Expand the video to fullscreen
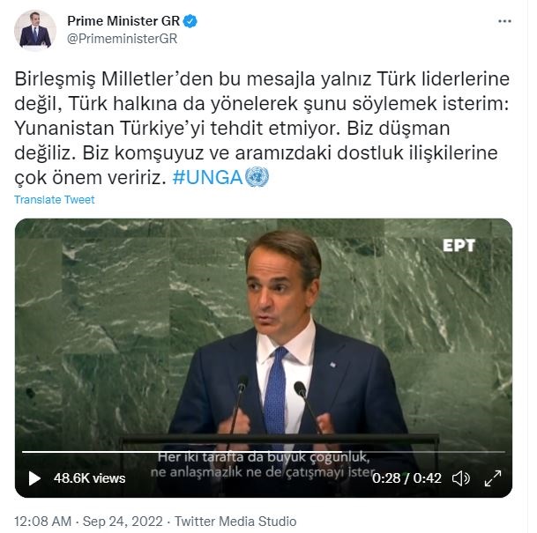The image size is (537, 533). coord(493,477)
